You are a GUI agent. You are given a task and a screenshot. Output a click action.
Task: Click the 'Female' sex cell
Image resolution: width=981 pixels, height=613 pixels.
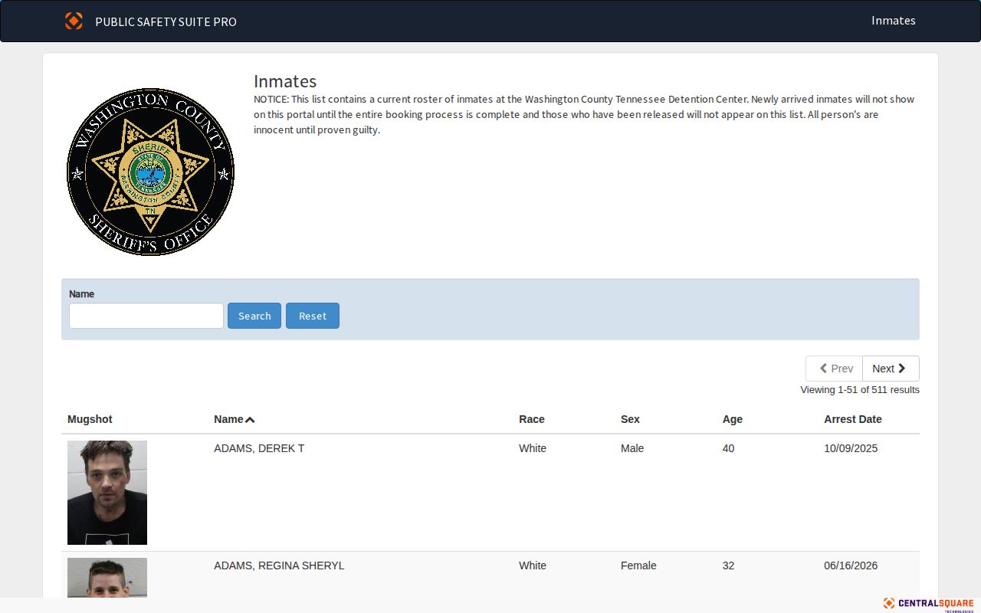(638, 565)
